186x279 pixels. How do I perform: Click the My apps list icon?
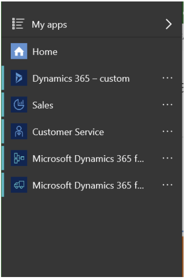click(x=18, y=24)
